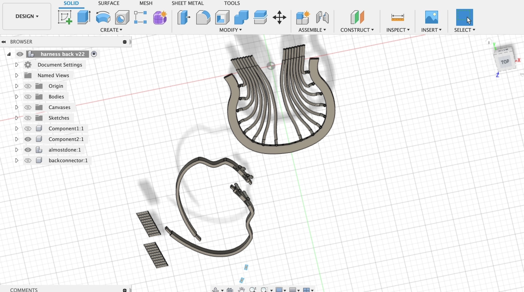Select the Hole tool
524x292 pixels.
click(x=122, y=17)
